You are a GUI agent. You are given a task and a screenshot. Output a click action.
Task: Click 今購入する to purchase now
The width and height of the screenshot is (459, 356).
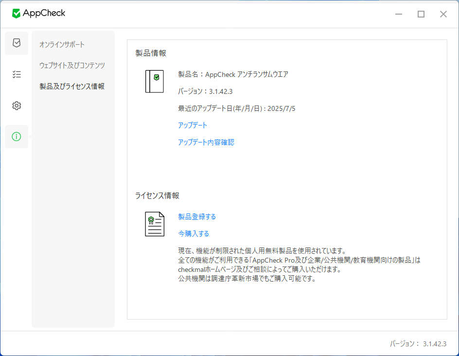coord(194,233)
